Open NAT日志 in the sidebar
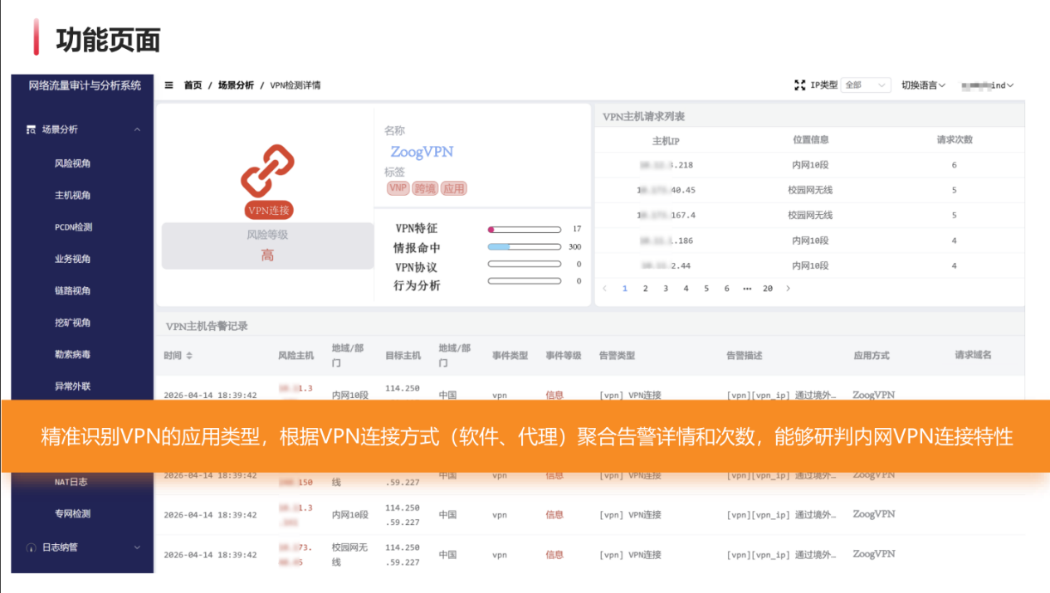Image resolution: width=1050 pixels, height=593 pixels. click(x=71, y=482)
